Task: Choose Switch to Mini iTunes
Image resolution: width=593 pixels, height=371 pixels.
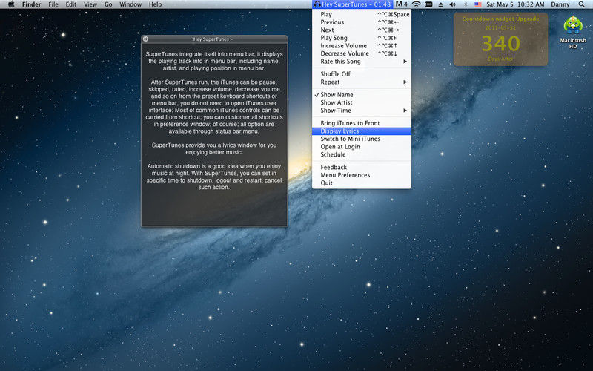Action: tap(362, 139)
